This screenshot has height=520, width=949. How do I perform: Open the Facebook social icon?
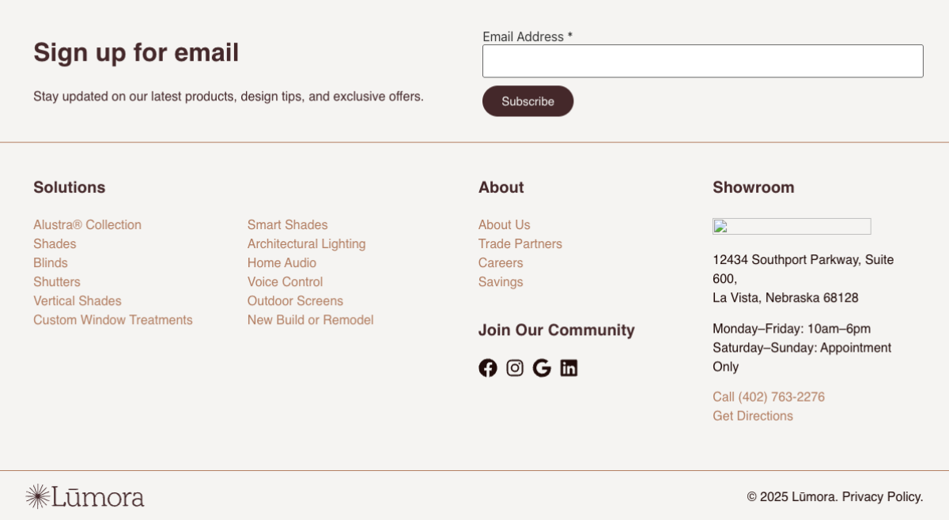tap(488, 368)
